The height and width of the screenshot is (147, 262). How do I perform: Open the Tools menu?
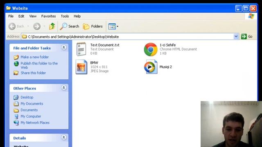pos(65,16)
